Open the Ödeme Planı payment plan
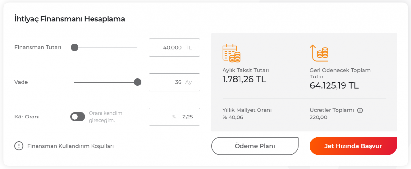 (255, 146)
